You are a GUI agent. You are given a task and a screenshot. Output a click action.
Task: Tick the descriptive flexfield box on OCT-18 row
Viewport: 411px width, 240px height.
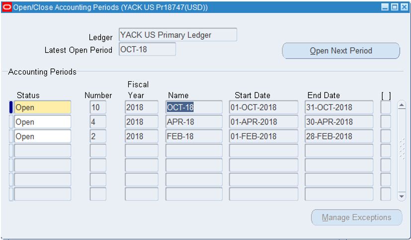pos(386,107)
